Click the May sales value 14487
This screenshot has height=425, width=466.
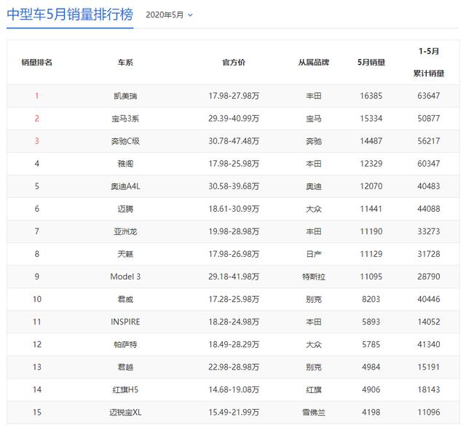pos(371,141)
